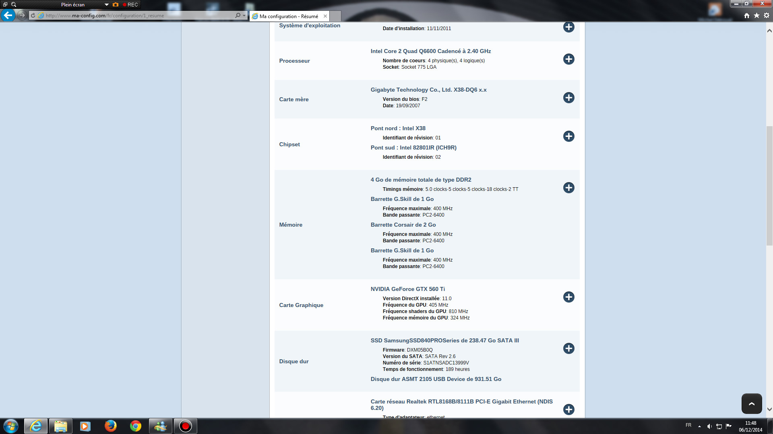Expand details for the Mémoire section

(x=568, y=188)
